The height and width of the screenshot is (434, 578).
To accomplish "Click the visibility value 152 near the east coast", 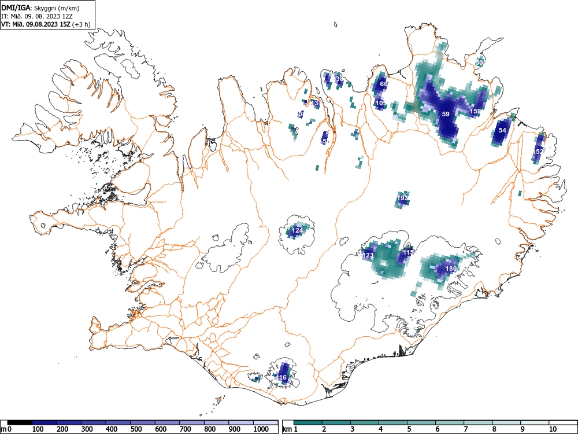I will point(538,152).
